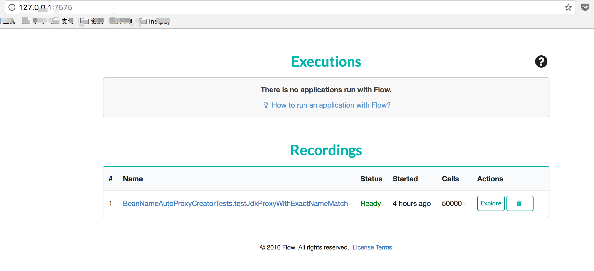Image resolution: width=594 pixels, height=271 pixels.
Task: Click the site info icon in address bar
Action: 12,7
